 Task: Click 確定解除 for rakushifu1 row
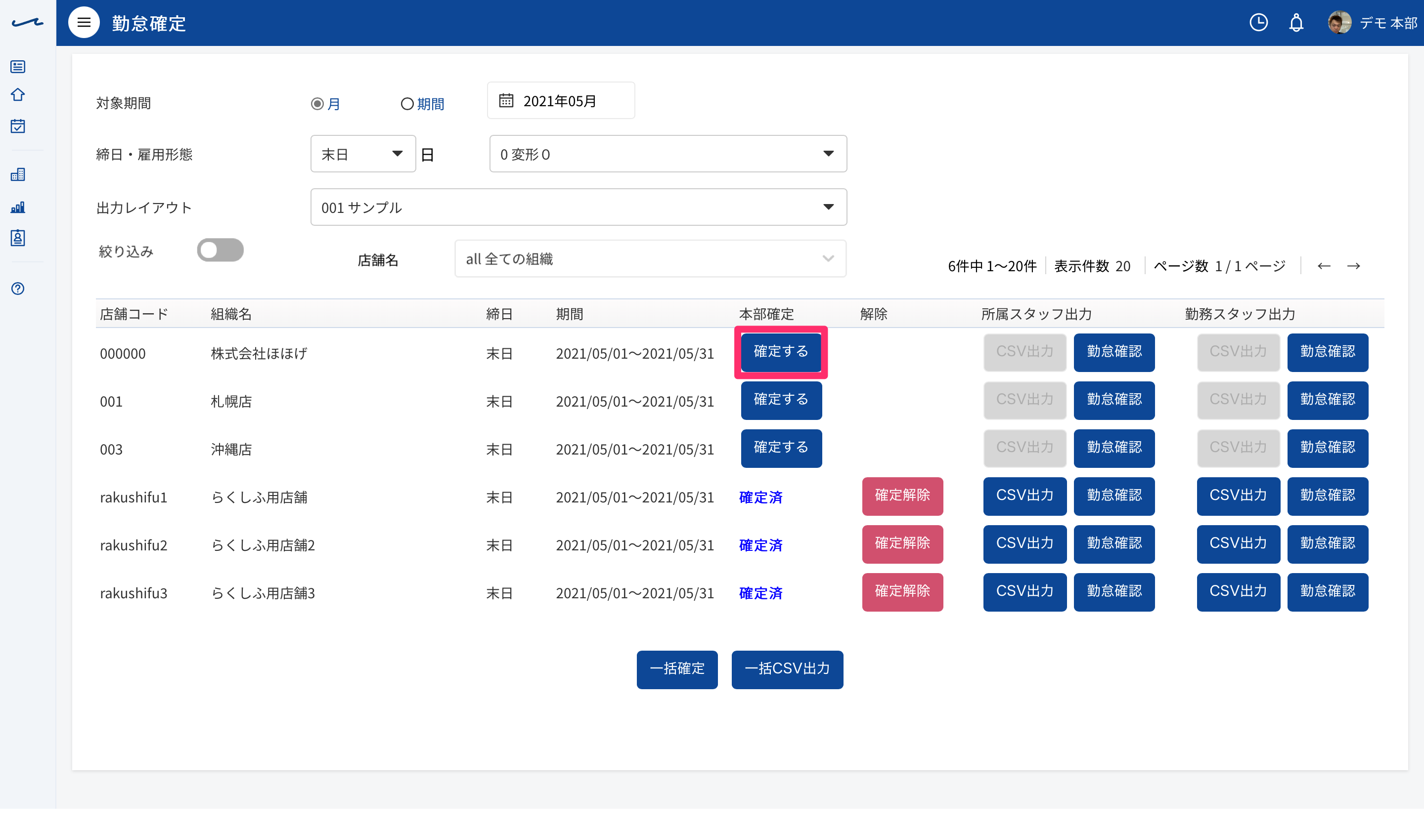point(902,497)
